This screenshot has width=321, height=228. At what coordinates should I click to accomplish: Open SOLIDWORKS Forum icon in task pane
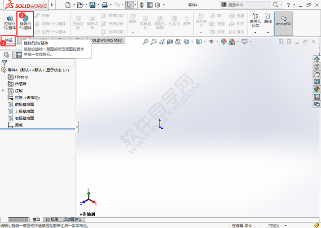point(317,105)
